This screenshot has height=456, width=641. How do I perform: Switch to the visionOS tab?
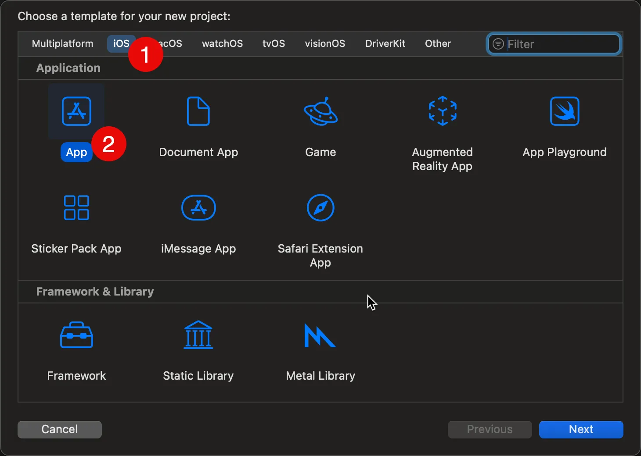coord(325,44)
